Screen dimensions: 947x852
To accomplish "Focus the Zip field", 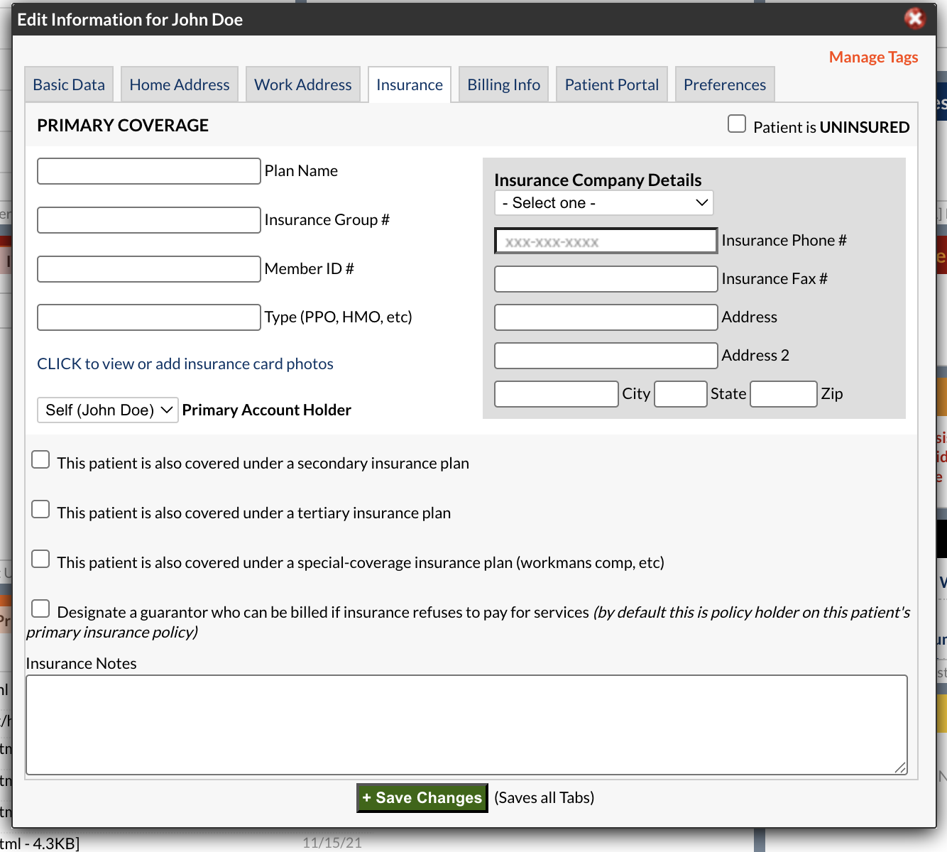I will pos(784,394).
